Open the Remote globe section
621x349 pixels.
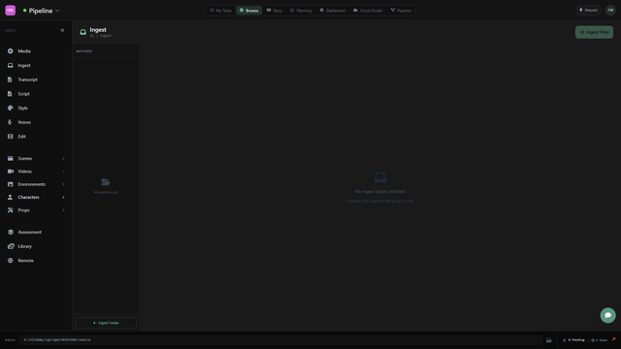coord(36,261)
